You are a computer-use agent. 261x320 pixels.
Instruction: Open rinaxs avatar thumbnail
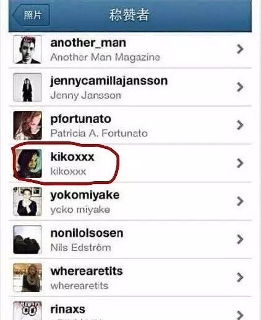pyautogui.click(x=28, y=311)
